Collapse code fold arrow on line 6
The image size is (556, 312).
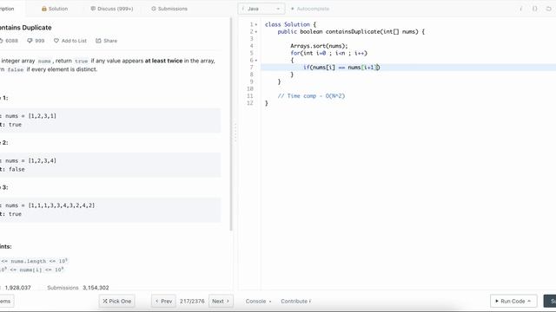(256, 60)
